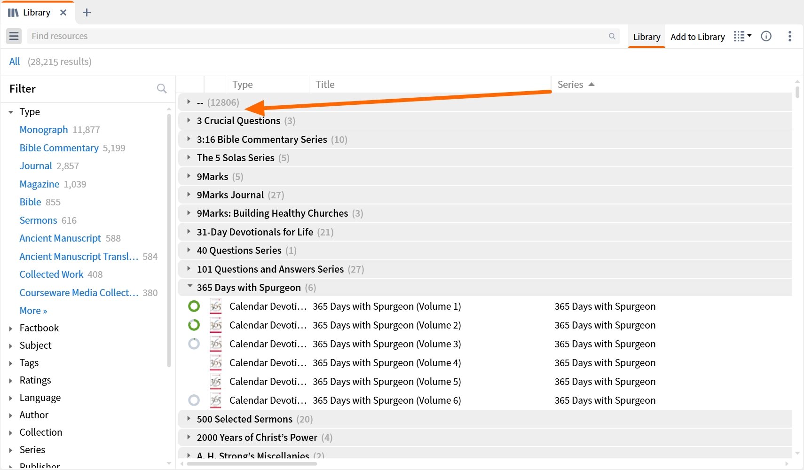Open new tab with plus icon
The image size is (804, 470).
[x=87, y=13]
